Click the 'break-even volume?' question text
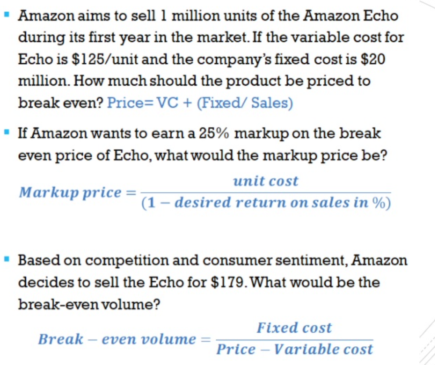The width and height of the screenshot is (435, 365). point(89,304)
